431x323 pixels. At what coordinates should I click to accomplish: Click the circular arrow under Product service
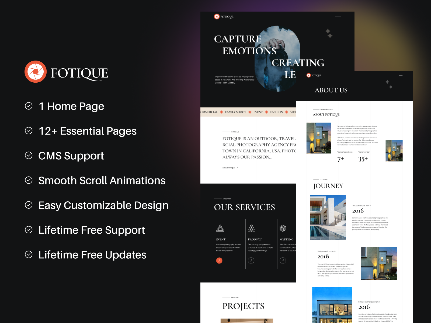(x=251, y=261)
